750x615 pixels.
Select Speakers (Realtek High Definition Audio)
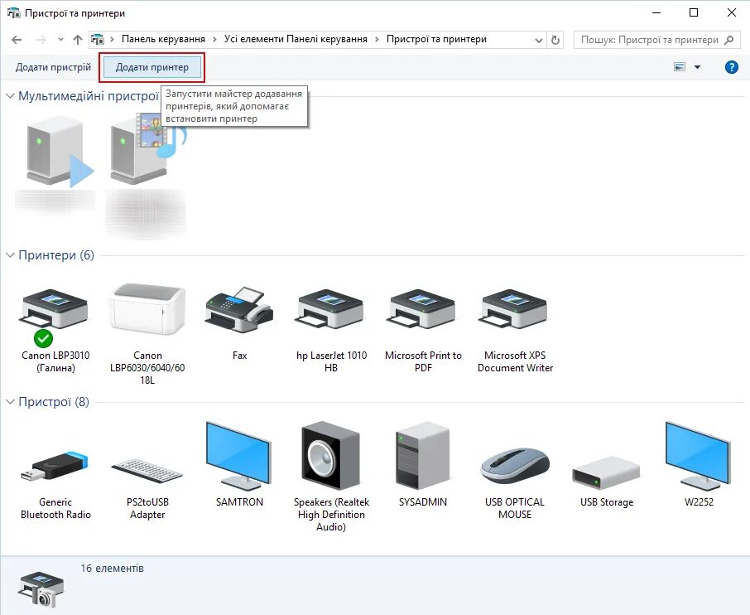pos(330,456)
